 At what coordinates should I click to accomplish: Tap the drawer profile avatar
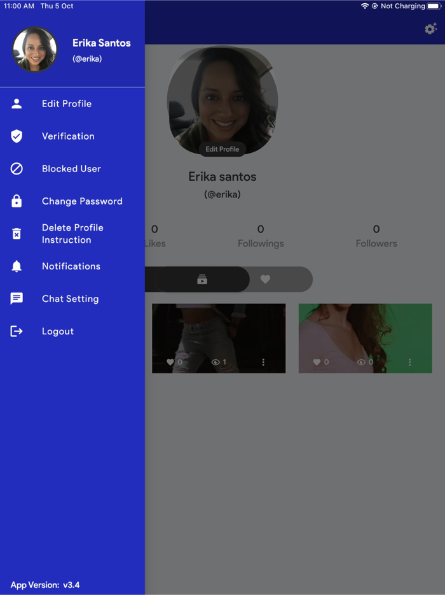click(x=35, y=49)
